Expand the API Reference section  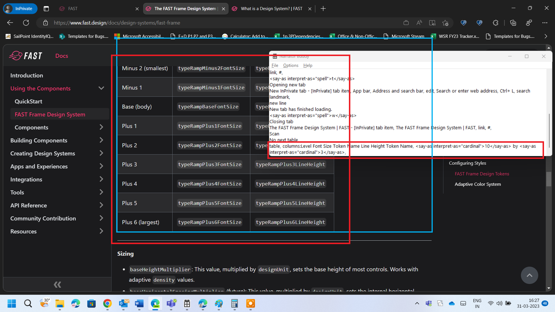101,205
